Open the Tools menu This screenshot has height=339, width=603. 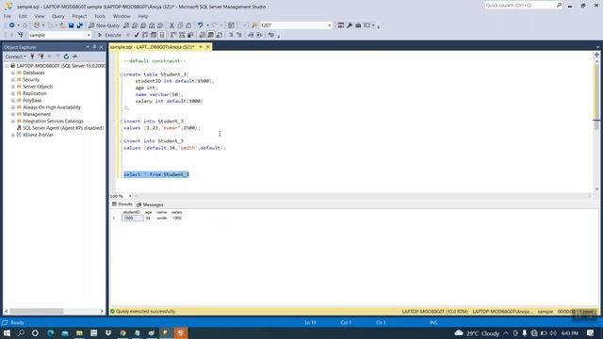pyautogui.click(x=100, y=16)
